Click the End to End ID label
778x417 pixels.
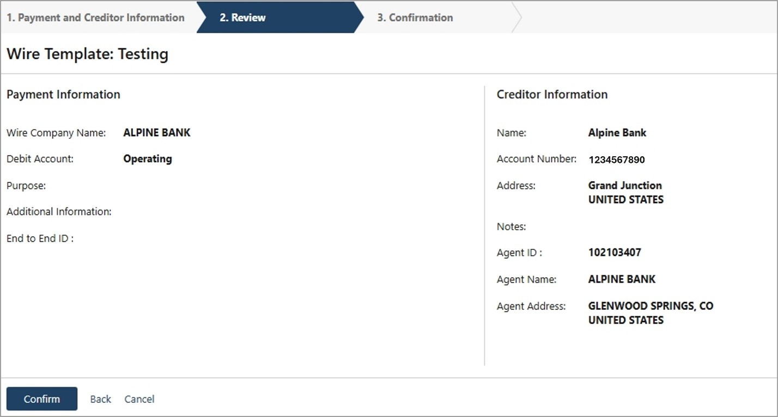[40, 238]
